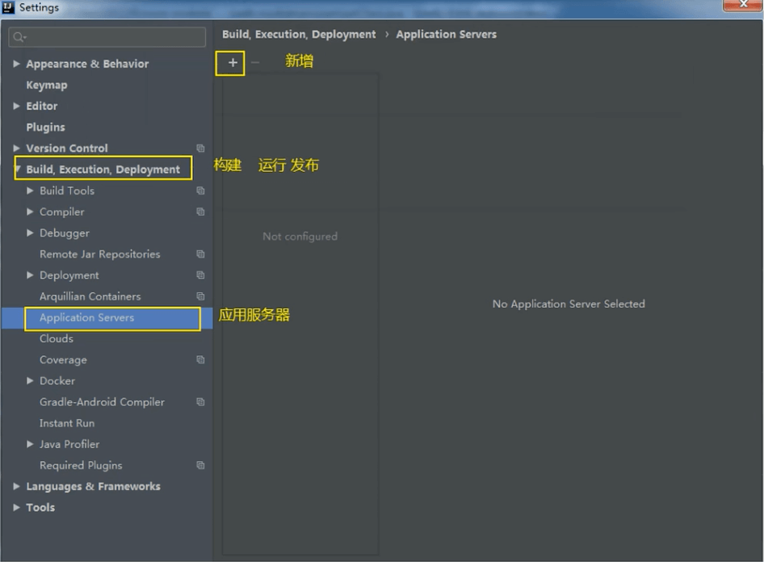Click project icon beside Remote Jar Repositories
Screen dimensions: 764x562
coord(200,254)
